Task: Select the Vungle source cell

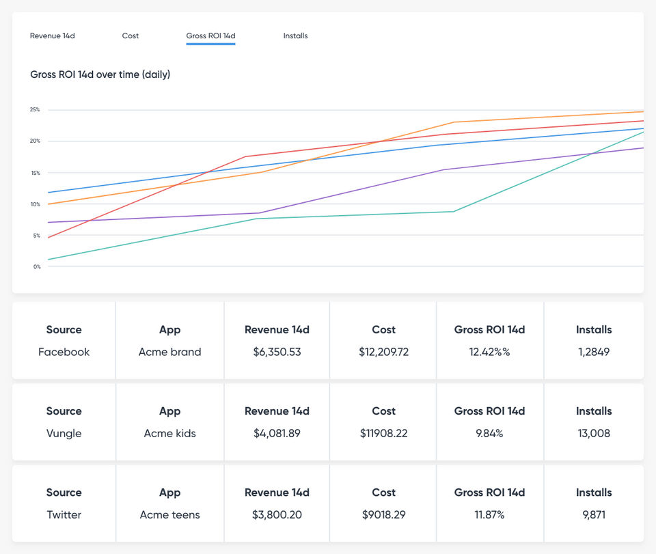Action: pos(64,433)
